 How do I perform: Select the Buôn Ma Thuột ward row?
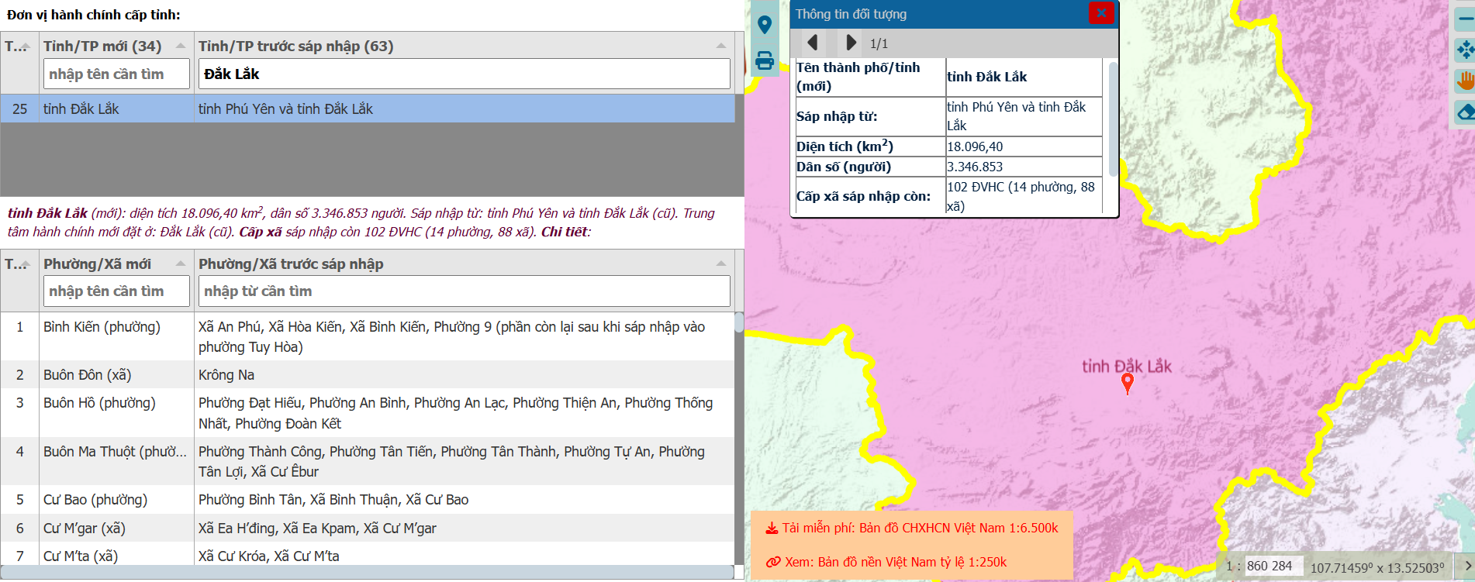pos(368,461)
